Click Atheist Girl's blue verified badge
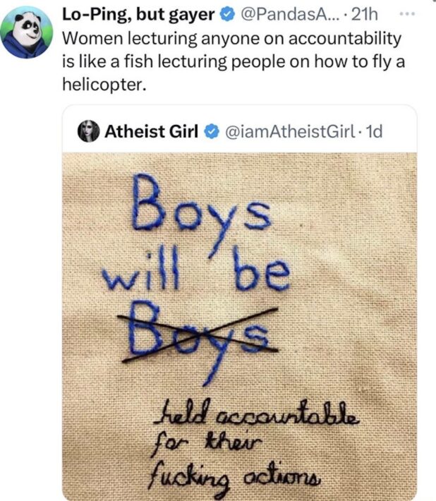This screenshot has height=501, width=436. (x=210, y=132)
